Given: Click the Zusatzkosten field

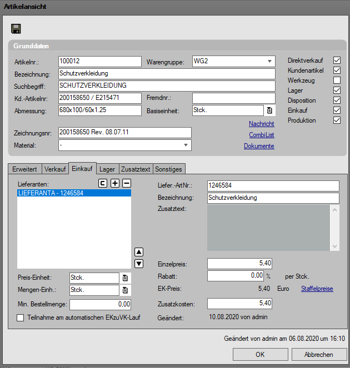Looking at the screenshot, I should point(239,304).
